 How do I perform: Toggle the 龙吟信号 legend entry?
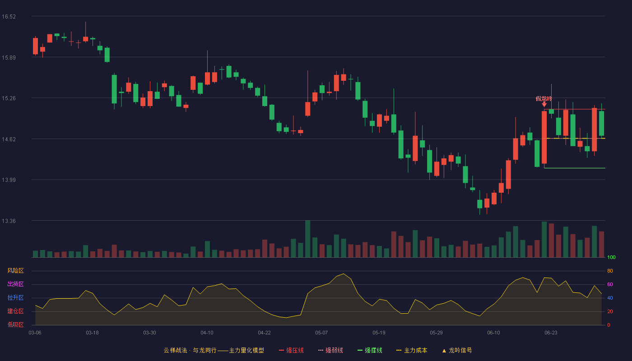pos(457,350)
